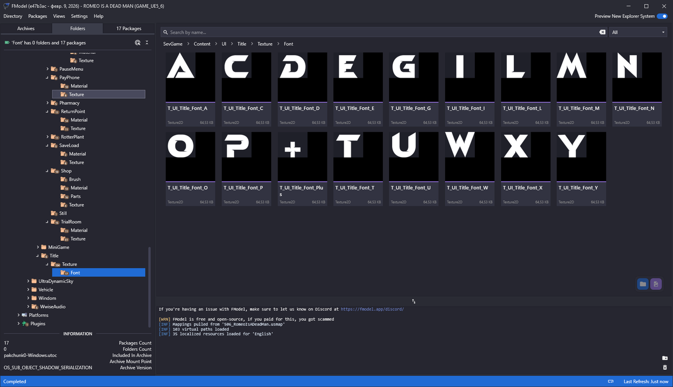Select the T_UI_Title_Font_G thumbnail
The height and width of the screenshot is (387, 673).
(414, 77)
